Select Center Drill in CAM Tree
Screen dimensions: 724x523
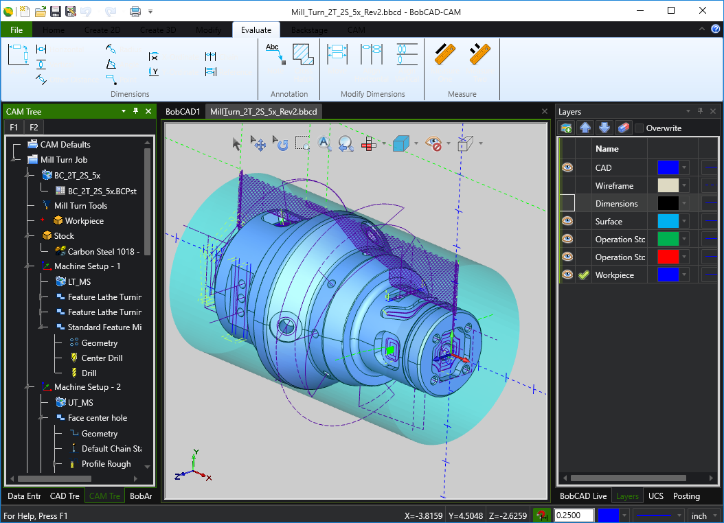click(x=102, y=358)
